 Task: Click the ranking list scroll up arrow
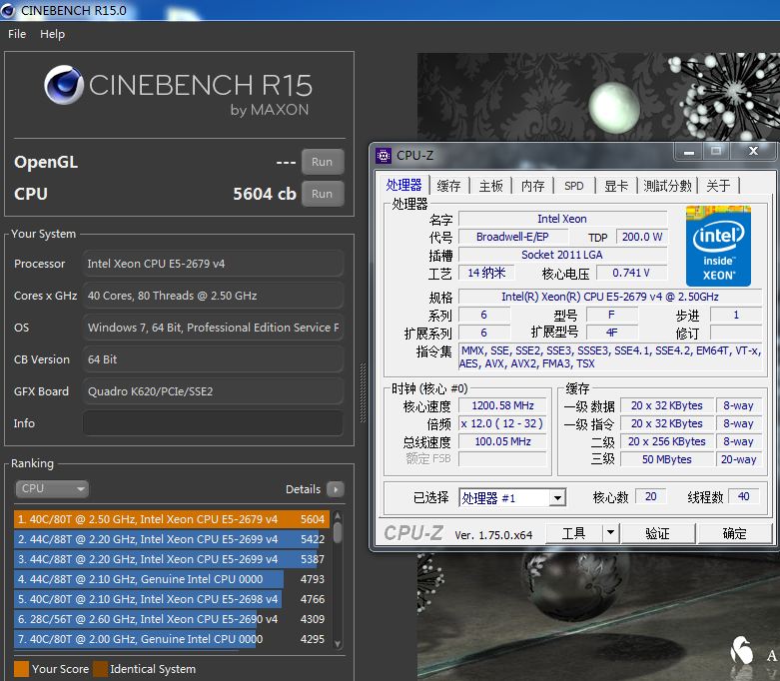tap(338, 515)
